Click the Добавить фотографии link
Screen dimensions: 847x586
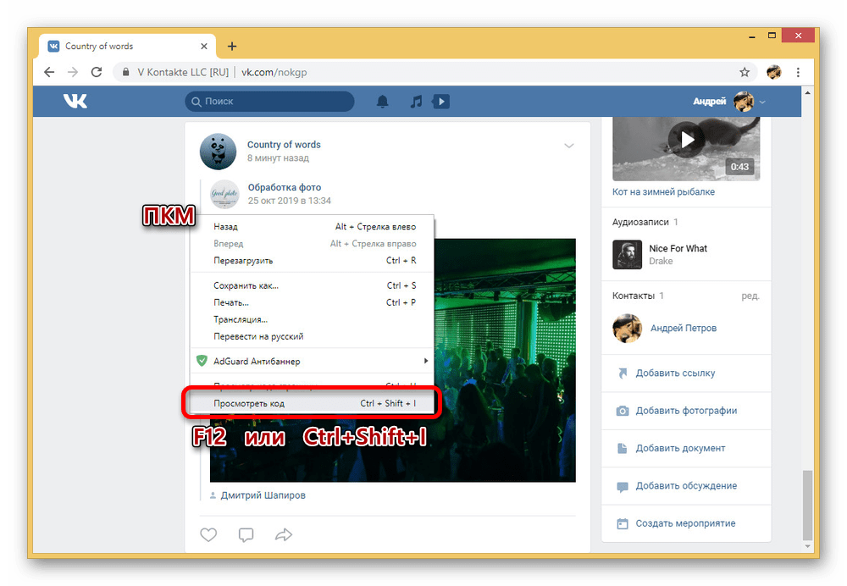pos(686,411)
